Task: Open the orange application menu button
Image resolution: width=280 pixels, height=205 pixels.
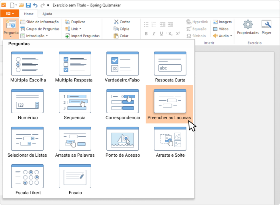Action: point(10,13)
